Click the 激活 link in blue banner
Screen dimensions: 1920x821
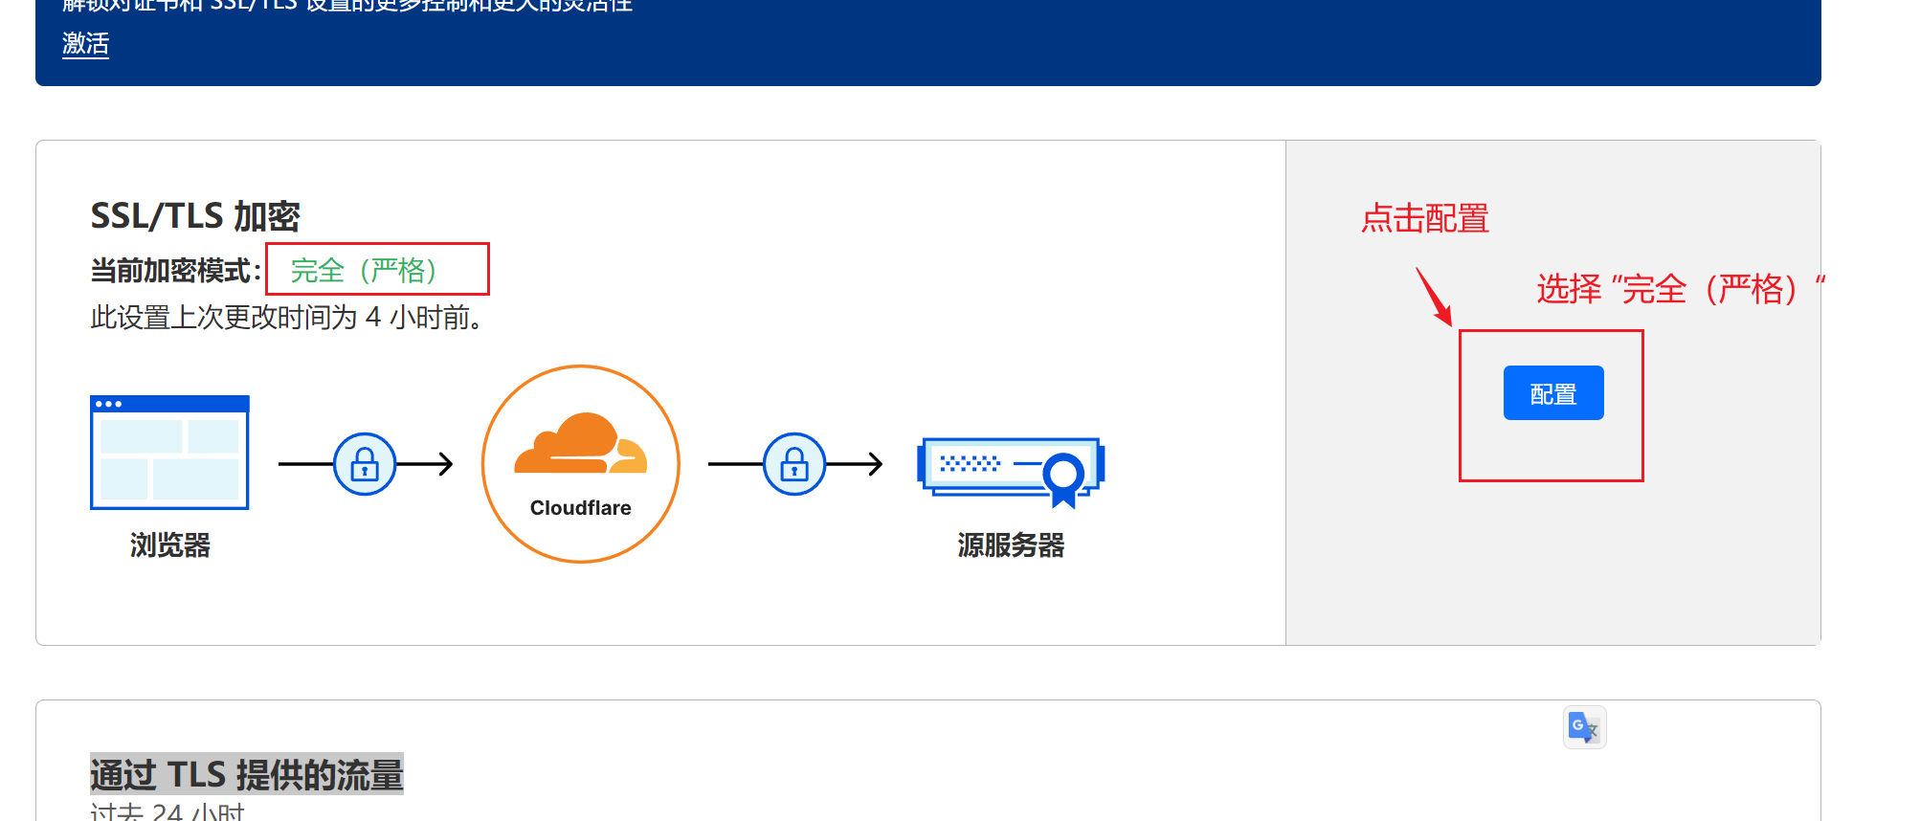point(85,44)
